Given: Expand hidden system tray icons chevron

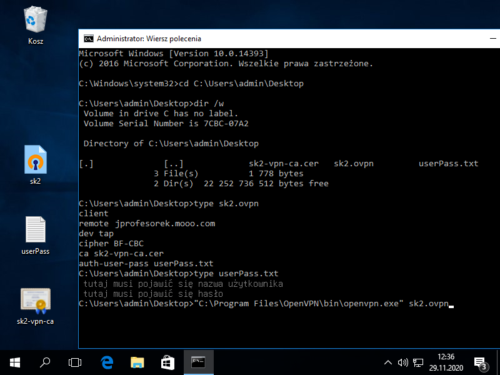Looking at the screenshot, I should (x=388, y=362).
